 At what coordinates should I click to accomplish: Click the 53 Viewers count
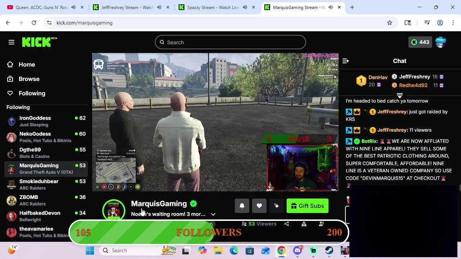(x=259, y=224)
